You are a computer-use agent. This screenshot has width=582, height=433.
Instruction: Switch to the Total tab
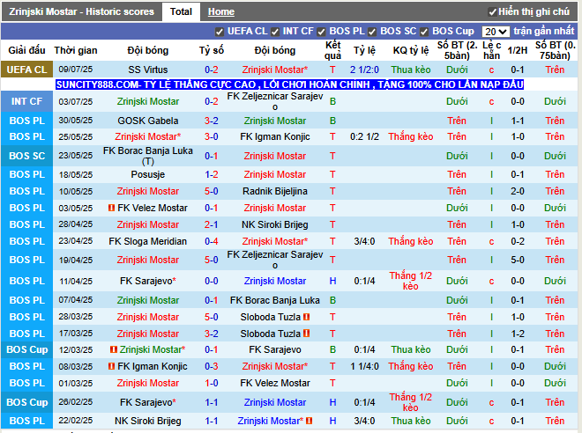[181, 11]
